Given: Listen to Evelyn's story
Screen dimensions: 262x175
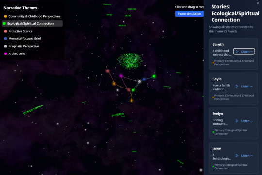Looking at the screenshot, I should coord(244,121).
